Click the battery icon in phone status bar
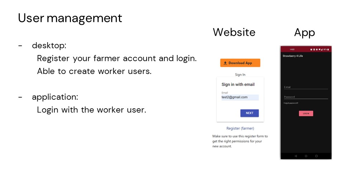 point(328,49)
